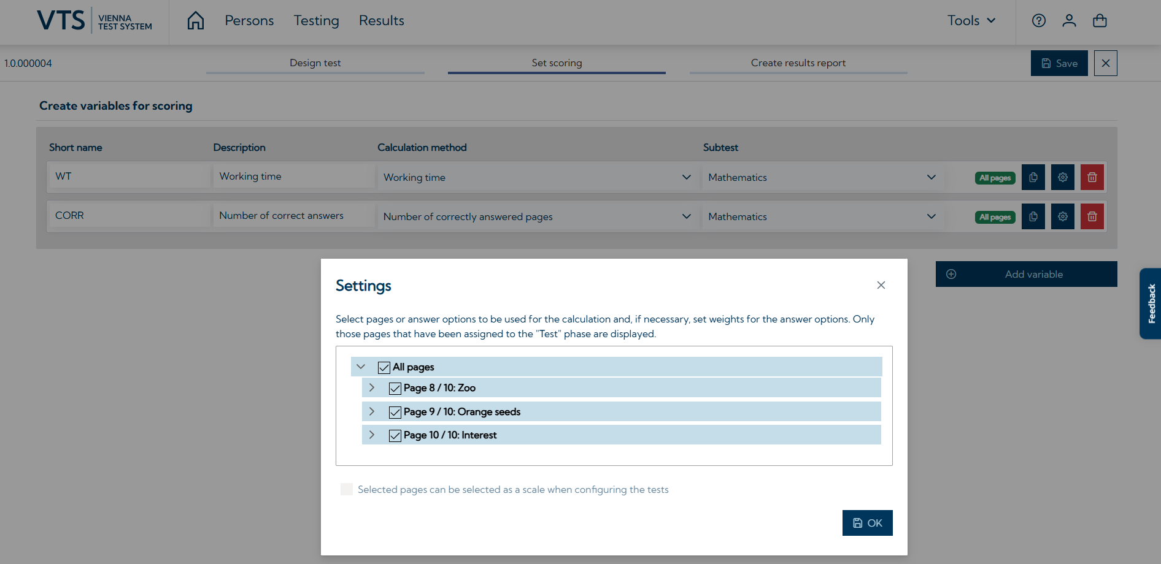This screenshot has width=1161, height=564.
Task: Toggle the Page 10 Interest checkbox
Action: (x=395, y=435)
